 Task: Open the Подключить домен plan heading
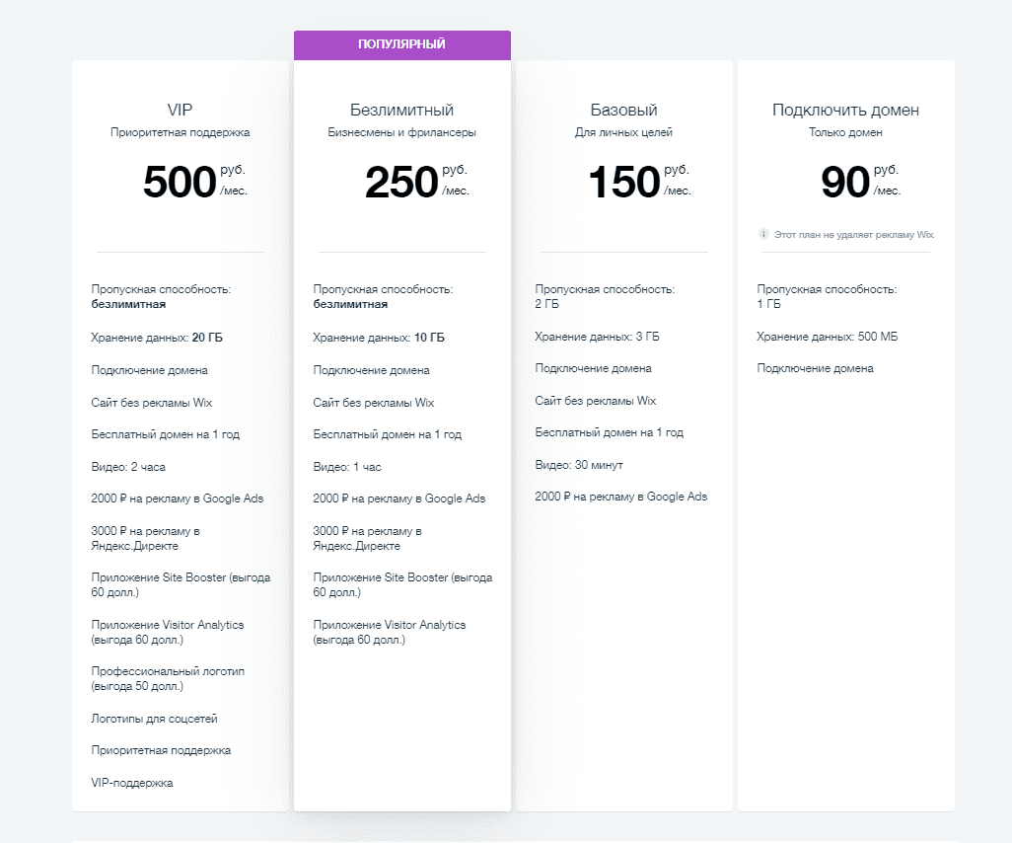(845, 110)
